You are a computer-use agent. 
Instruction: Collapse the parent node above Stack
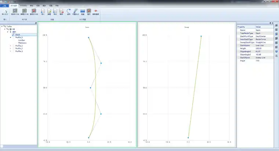click(x=8, y=32)
